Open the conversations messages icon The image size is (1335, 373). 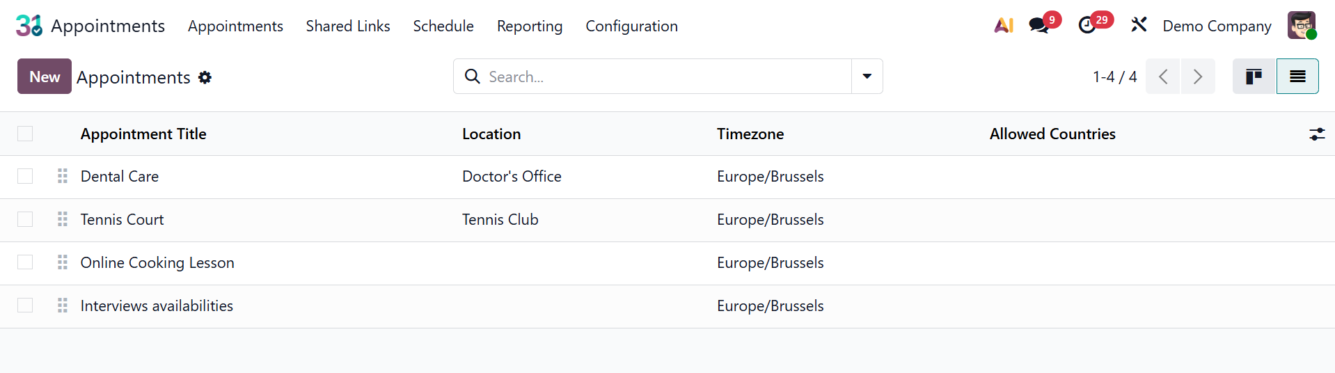click(1039, 26)
